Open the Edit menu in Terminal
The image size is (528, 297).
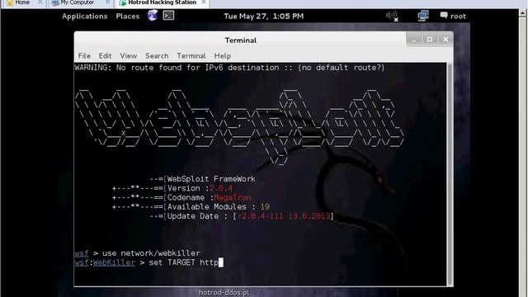click(105, 56)
